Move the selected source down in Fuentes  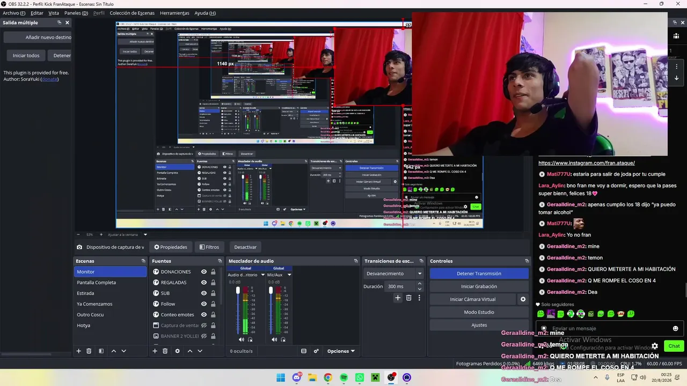click(200, 351)
